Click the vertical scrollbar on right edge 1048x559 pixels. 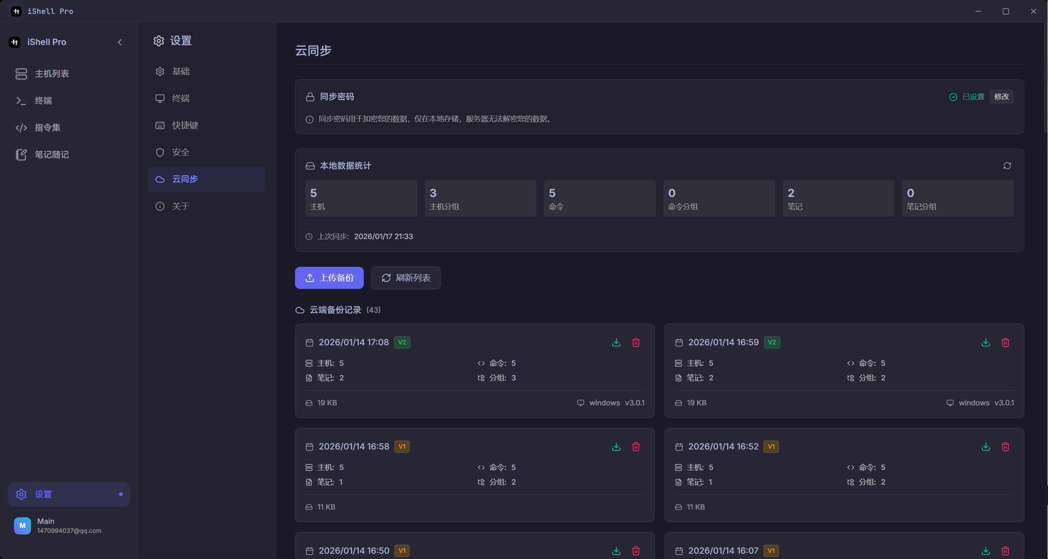click(x=1045, y=78)
